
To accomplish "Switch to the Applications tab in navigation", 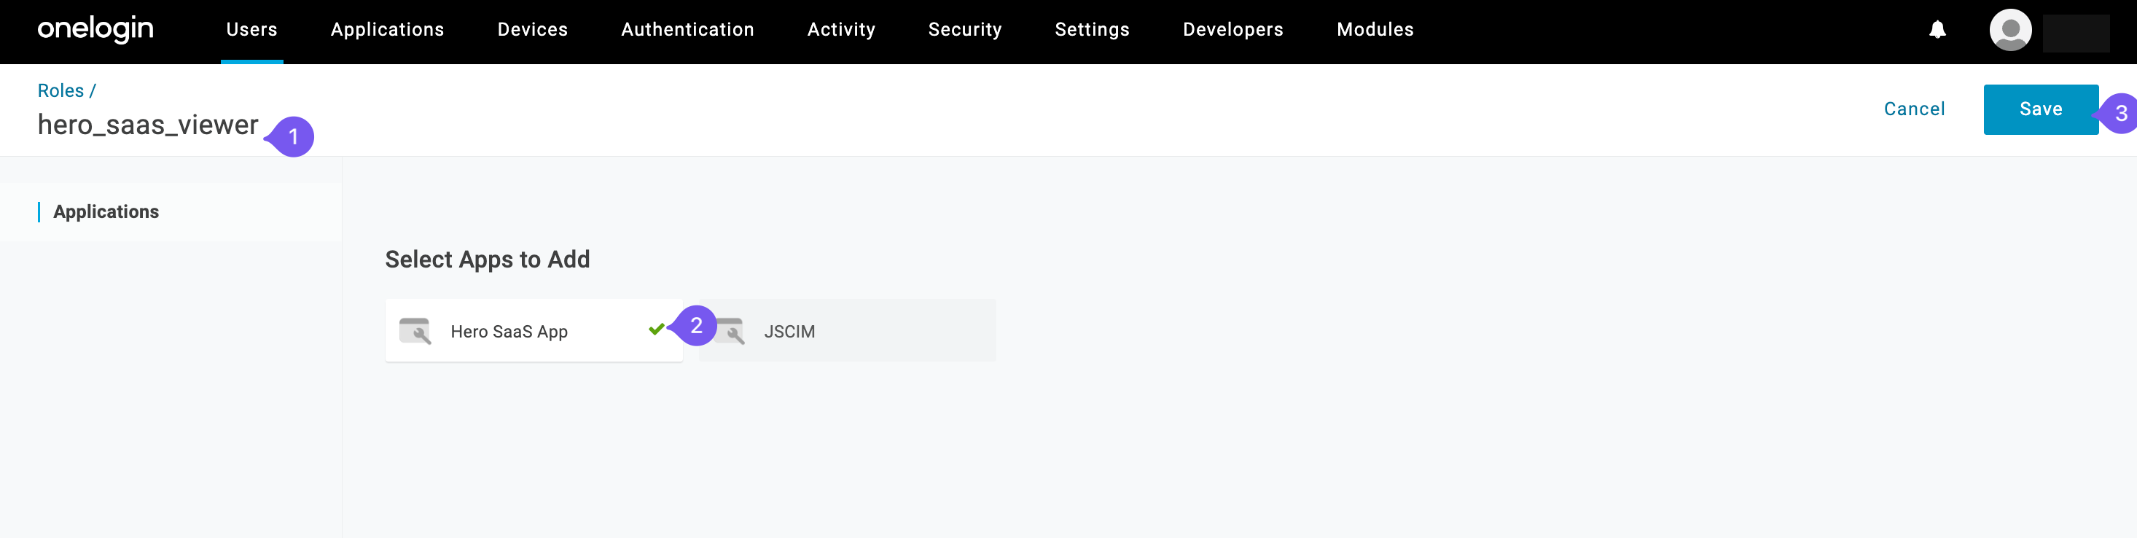I will point(386,30).
